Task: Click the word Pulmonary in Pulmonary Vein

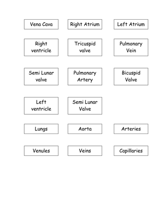Action: point(131,44)
